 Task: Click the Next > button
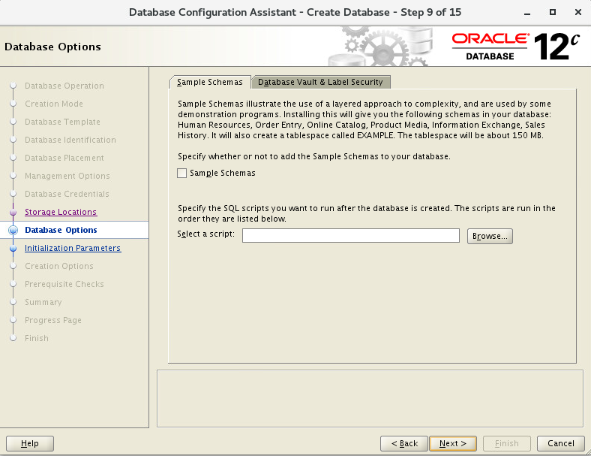point(453,443)
